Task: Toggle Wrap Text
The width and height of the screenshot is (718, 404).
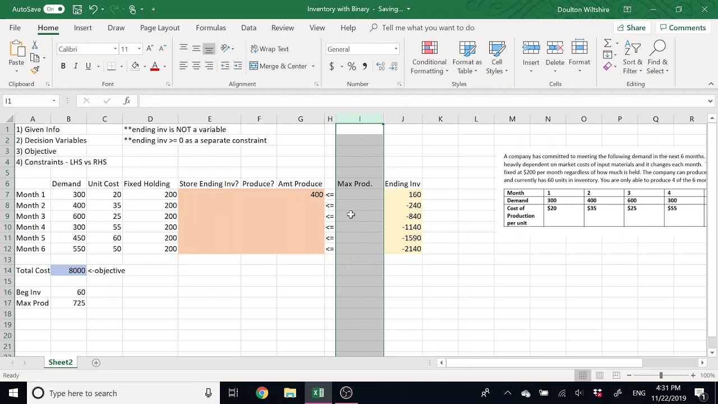Action: (269, 49)
